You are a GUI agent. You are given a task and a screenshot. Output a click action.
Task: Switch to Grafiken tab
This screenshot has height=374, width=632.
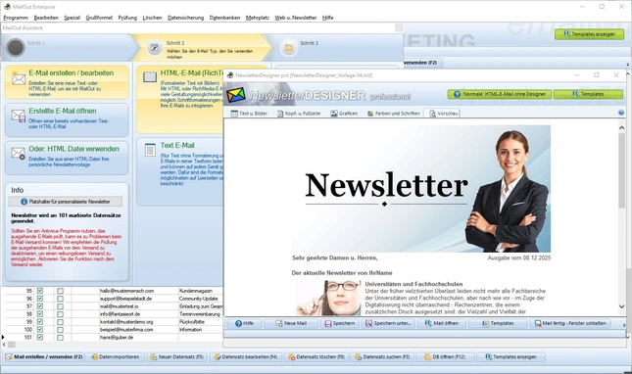pyautogui.click(x=344, y=114)
